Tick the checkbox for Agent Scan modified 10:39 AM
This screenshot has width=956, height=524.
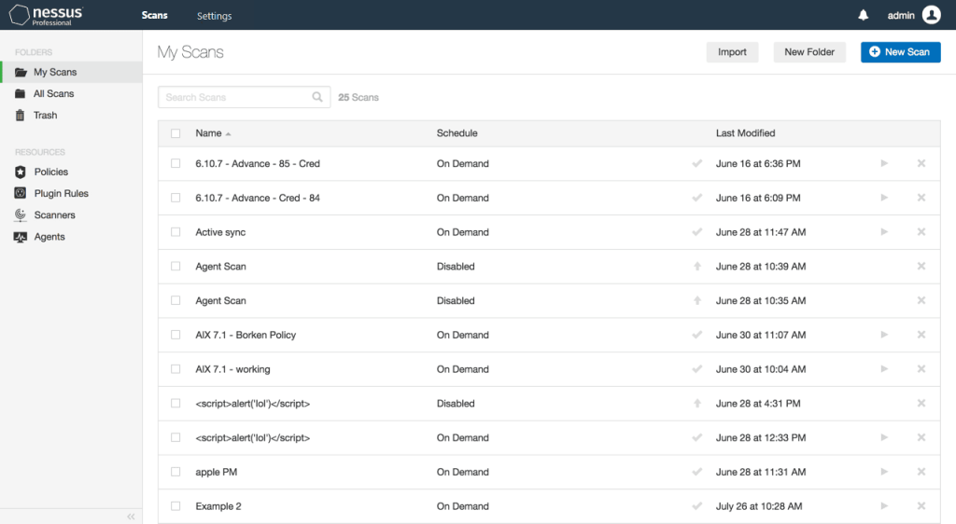(176, 266)
